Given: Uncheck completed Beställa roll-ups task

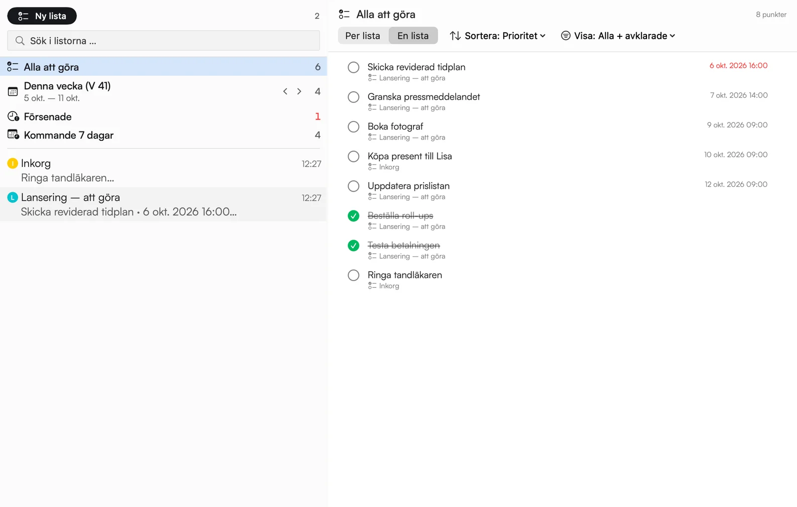Looking at the screenshot, I should (354, 216).
